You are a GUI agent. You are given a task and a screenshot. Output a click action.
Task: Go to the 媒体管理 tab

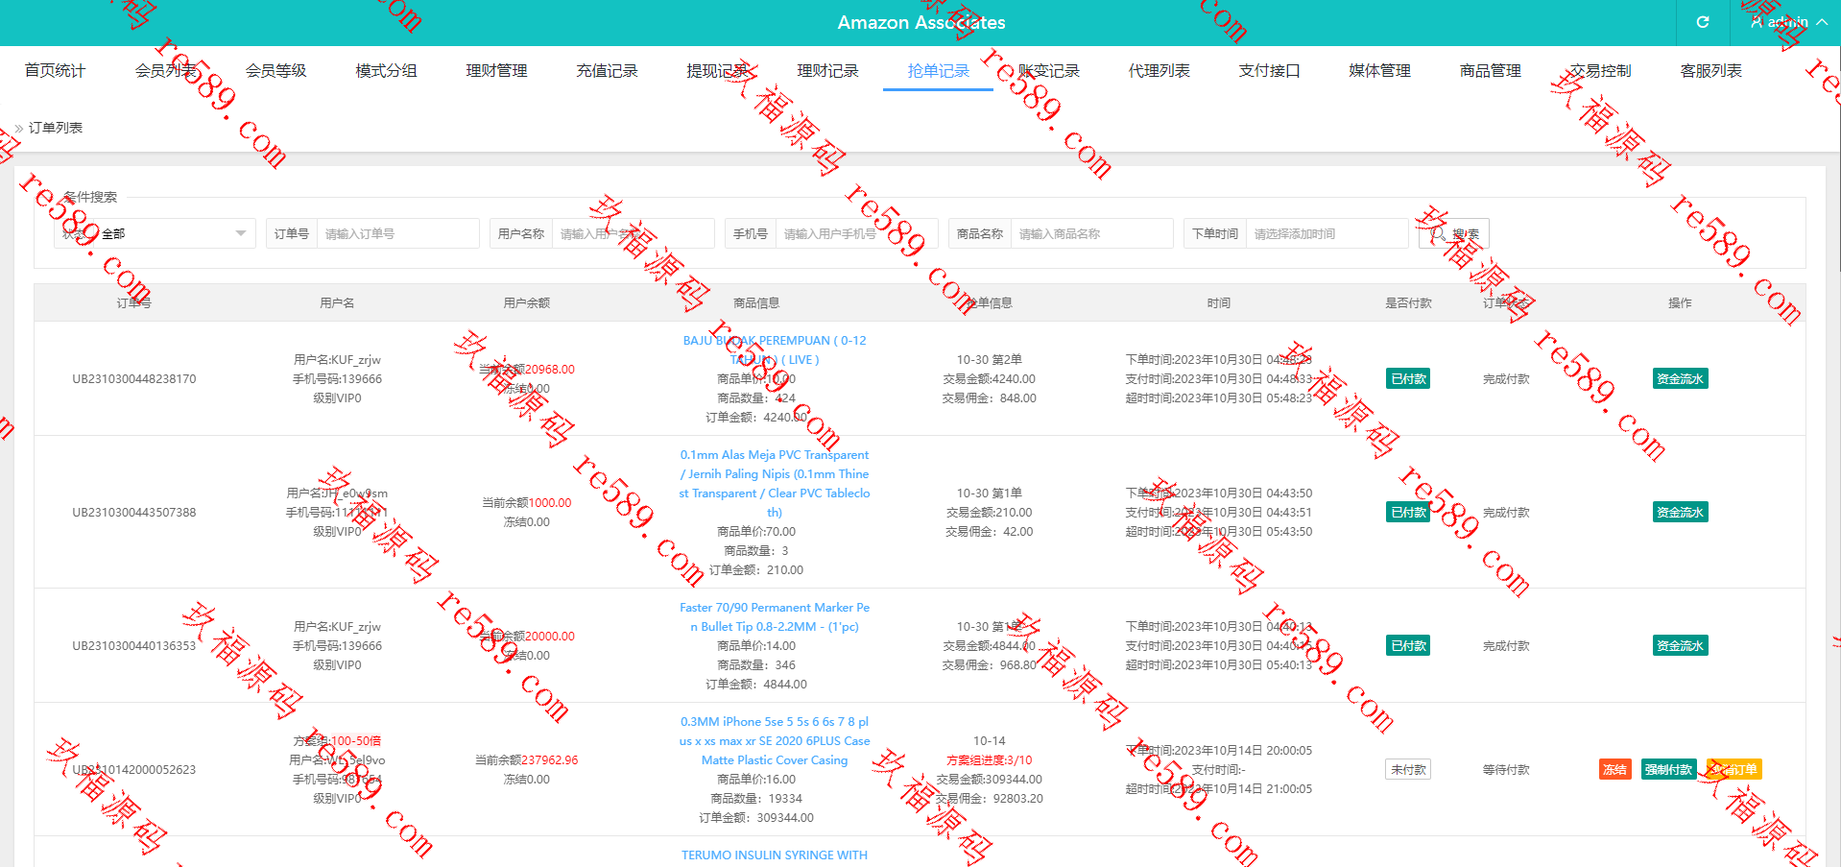[x=1379, y=70]
